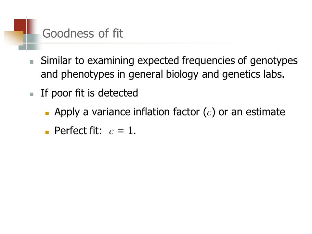Click the gray-blue square below the title graphic

coord(30,42)
